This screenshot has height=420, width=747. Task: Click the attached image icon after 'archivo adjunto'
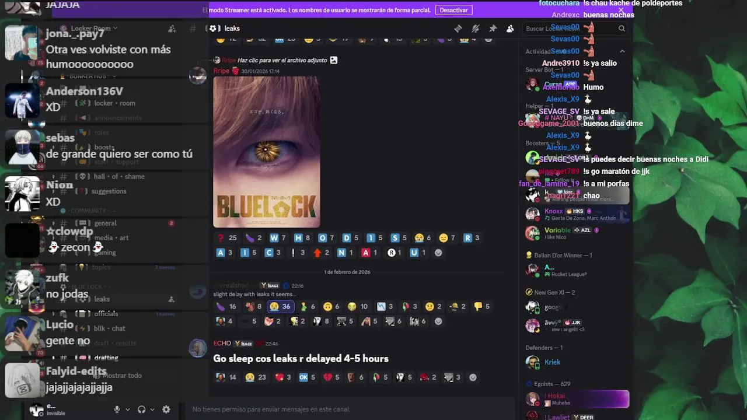pos(334,60)
